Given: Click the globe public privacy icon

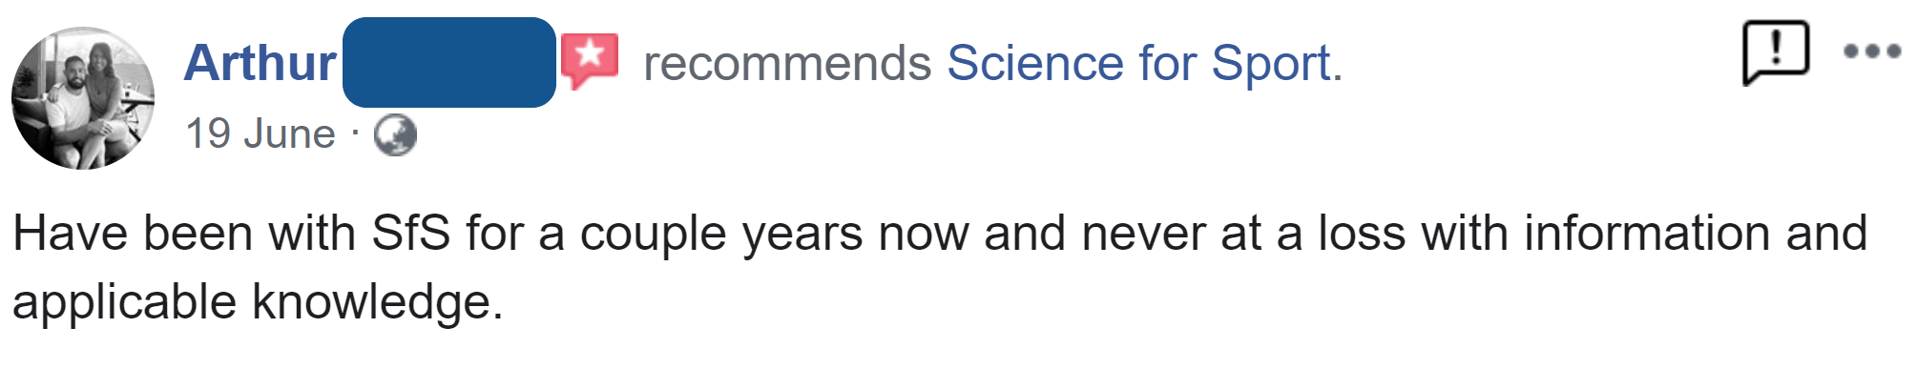Looking at the screenshot, I should 395,134.
